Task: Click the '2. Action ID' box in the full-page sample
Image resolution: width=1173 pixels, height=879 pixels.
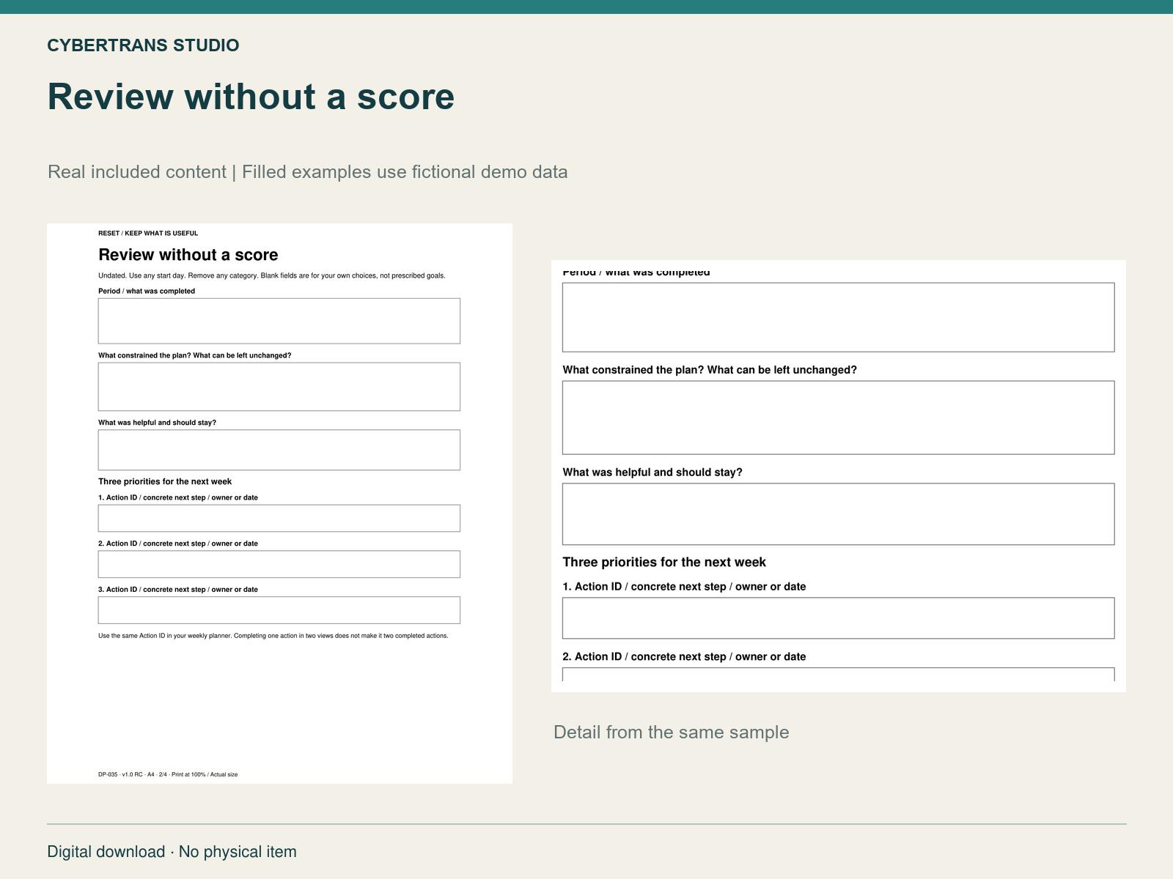Action: (279, 564)
